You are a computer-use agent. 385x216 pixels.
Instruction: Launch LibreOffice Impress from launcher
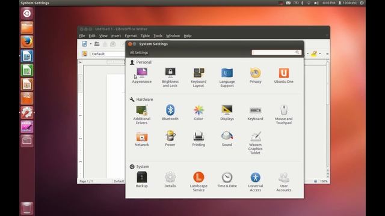tap(26, 84)
